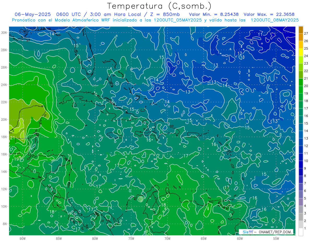Click the 28N latitude axis label
The image size is (313, 242).
tap(4, 50)
